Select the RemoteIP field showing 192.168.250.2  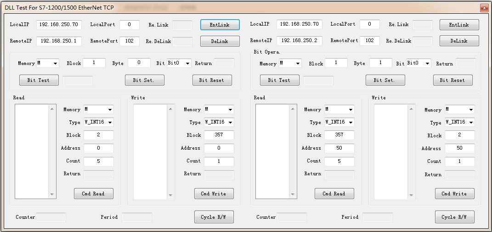[x=299, y=41]
